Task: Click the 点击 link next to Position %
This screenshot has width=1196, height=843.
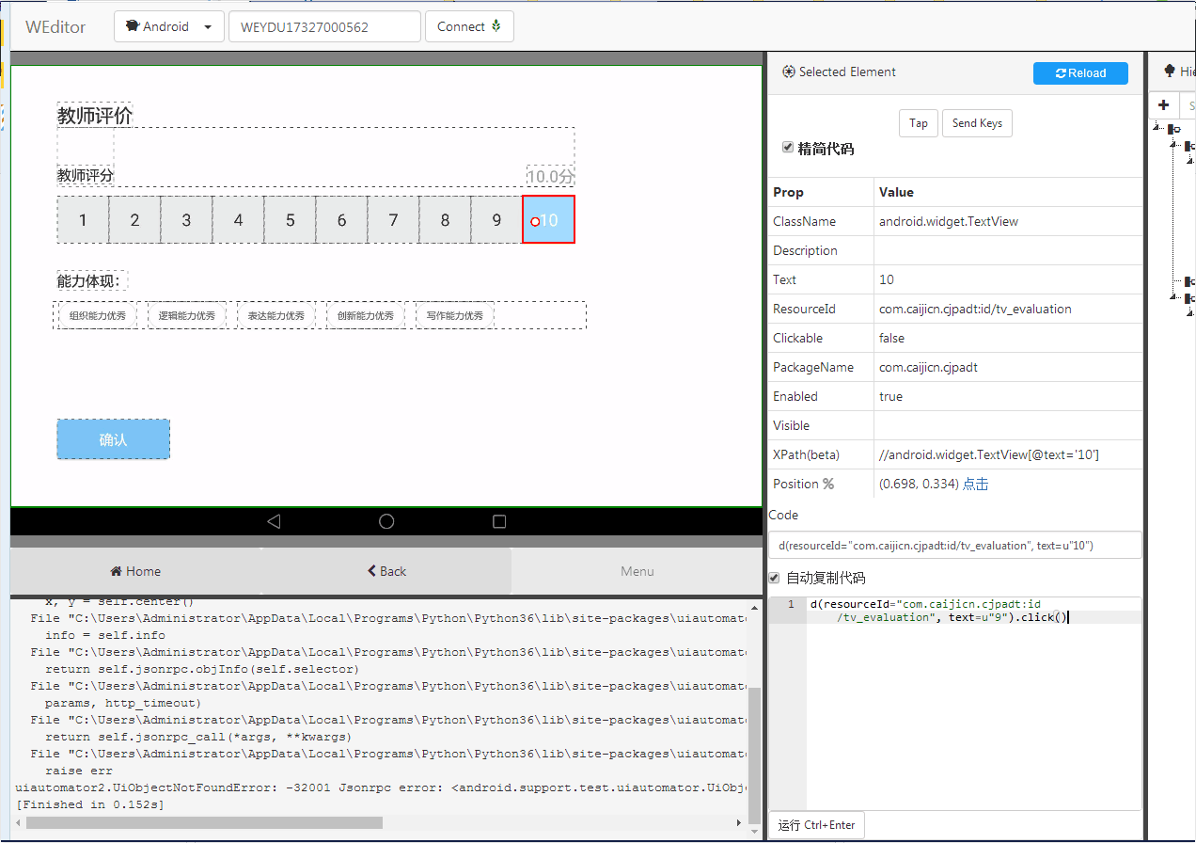Action: [x=977, y=484]
